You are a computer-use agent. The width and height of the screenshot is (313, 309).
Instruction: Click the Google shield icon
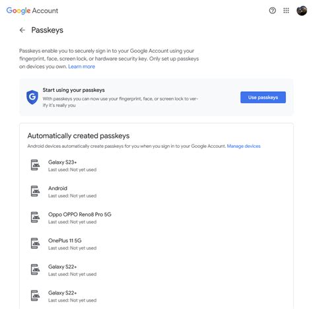point(32,97)
